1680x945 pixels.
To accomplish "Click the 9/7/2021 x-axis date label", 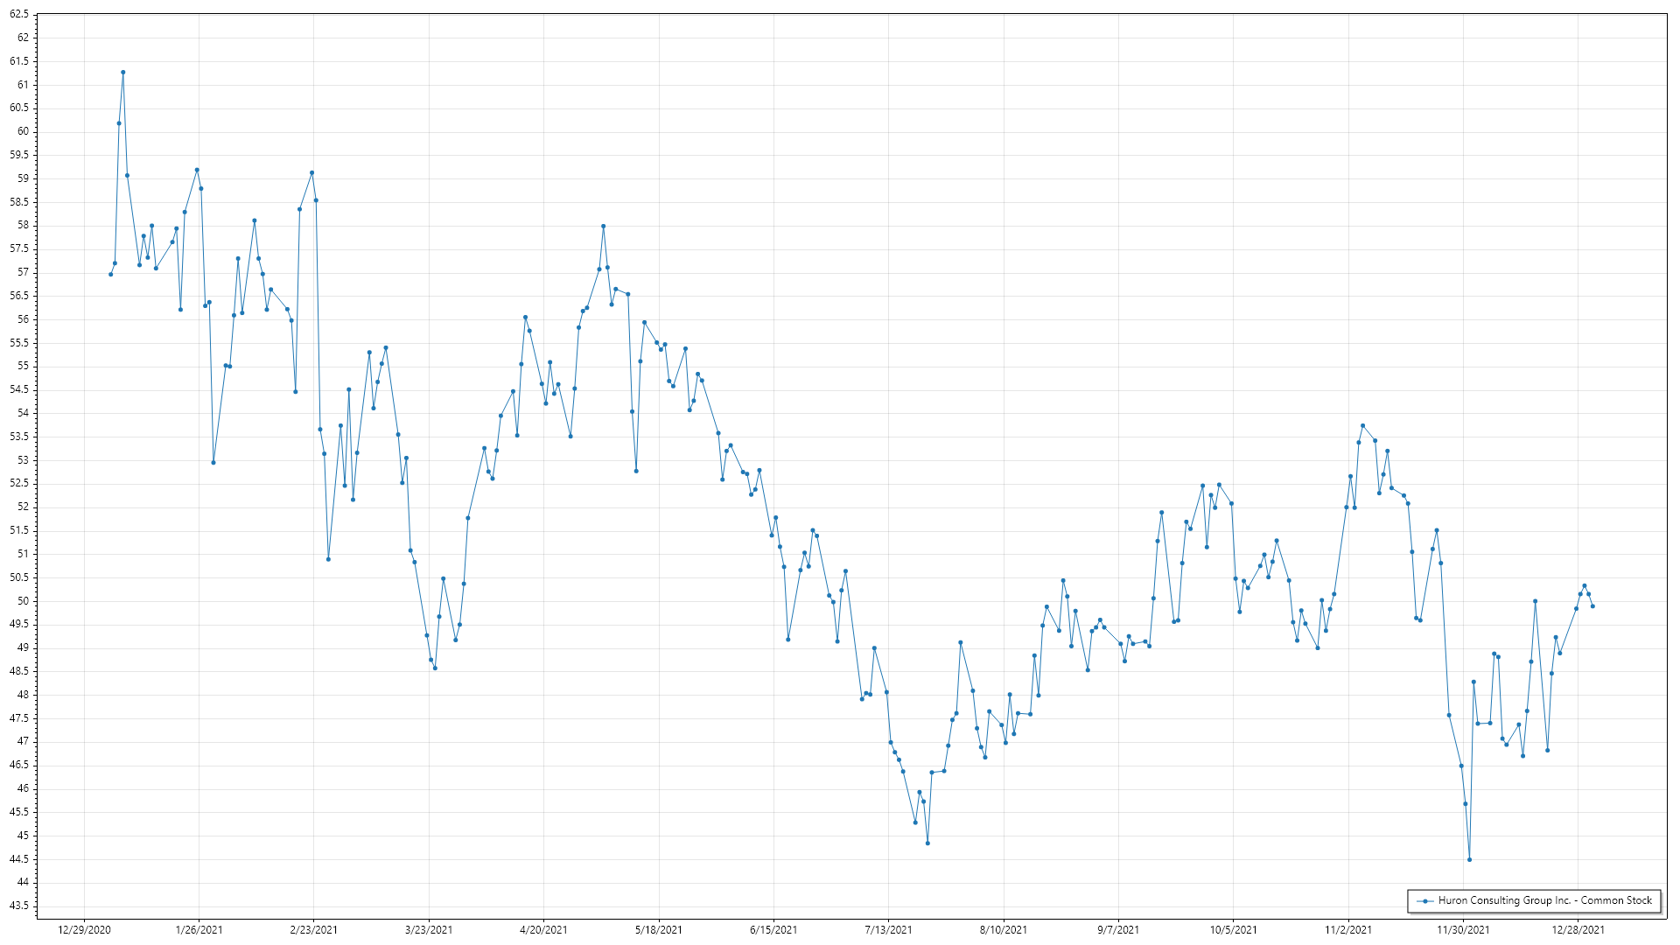I will point(1118,929).
